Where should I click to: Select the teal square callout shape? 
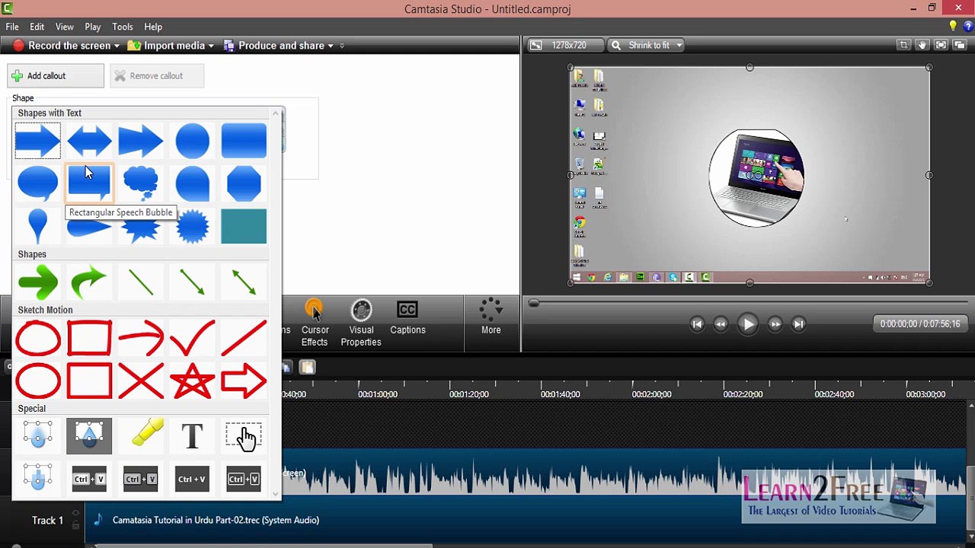pyautogui.click(x=244, y=226)
